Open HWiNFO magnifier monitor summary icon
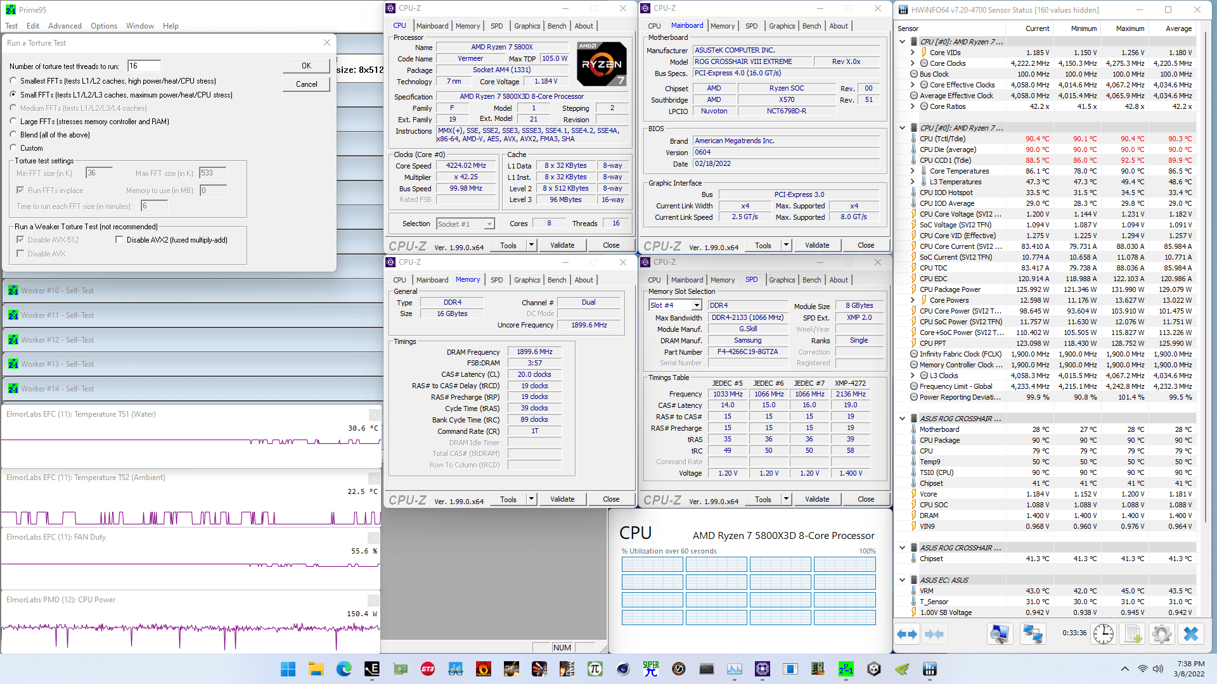This screenshot has width=1217, height=684. 1000,634
